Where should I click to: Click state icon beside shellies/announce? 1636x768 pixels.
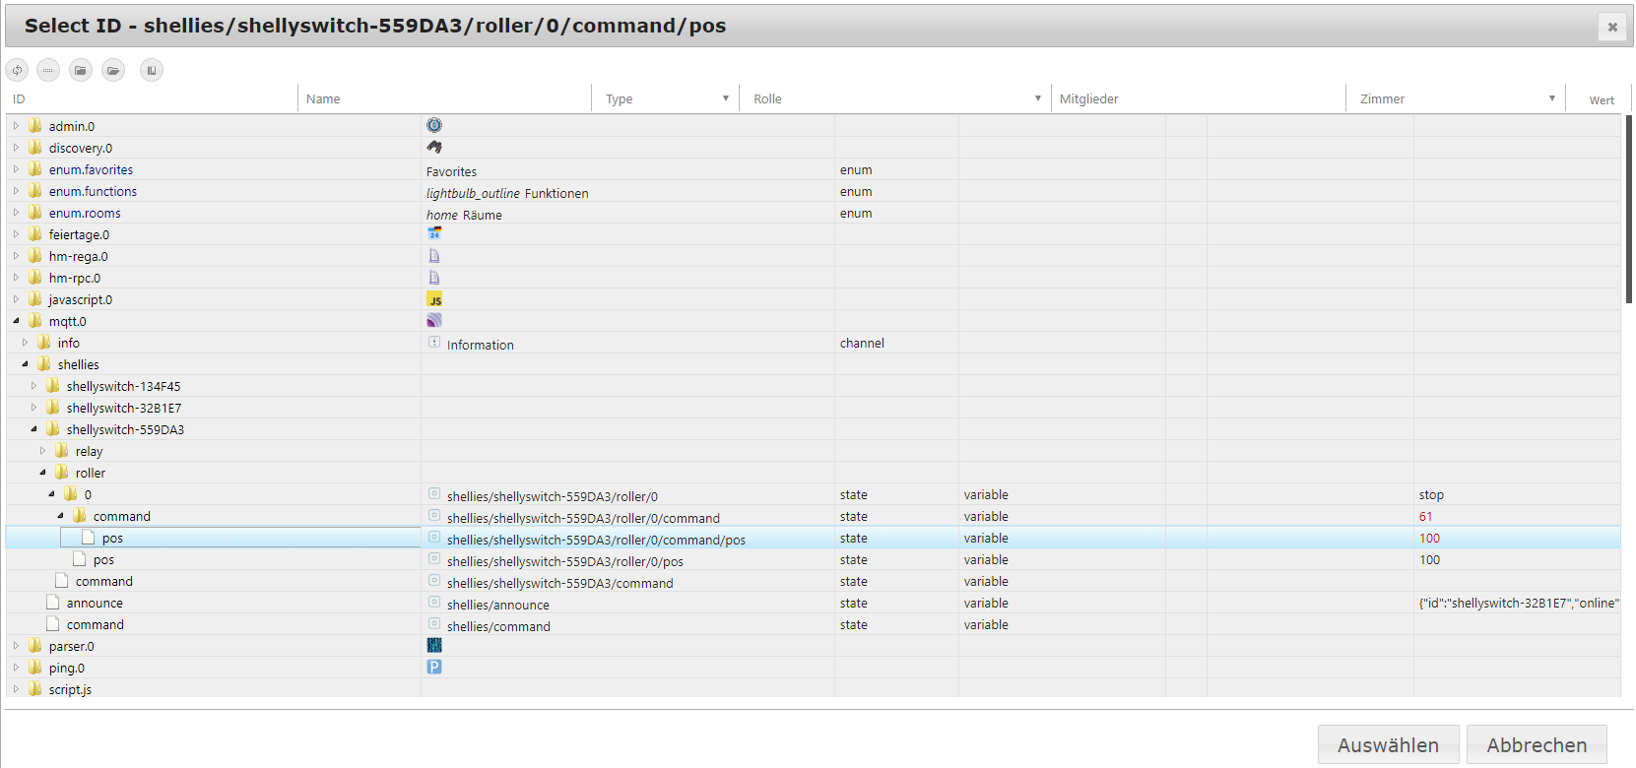(x=434, y=602)
